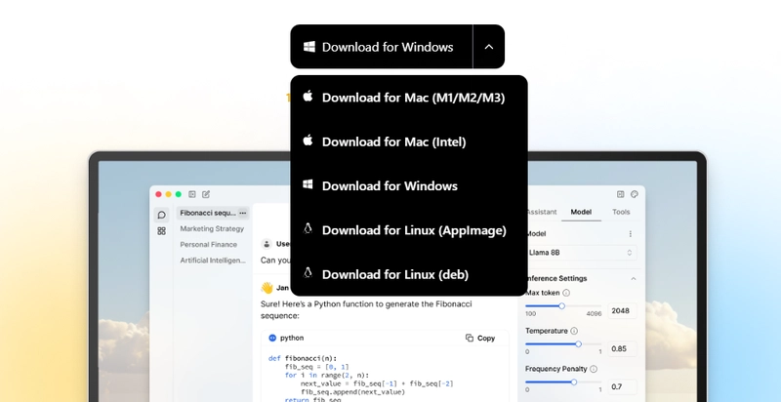Copy the python code block
Image resolution: width=781 pixels, height=402 pixels.
(480, 338)
